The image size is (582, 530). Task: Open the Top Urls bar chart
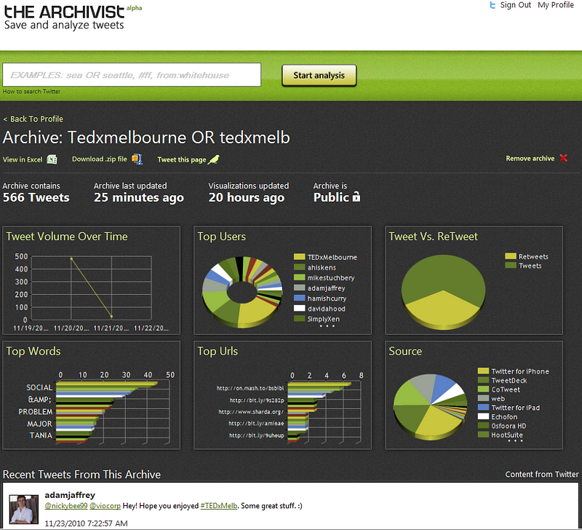click(282, 395)
